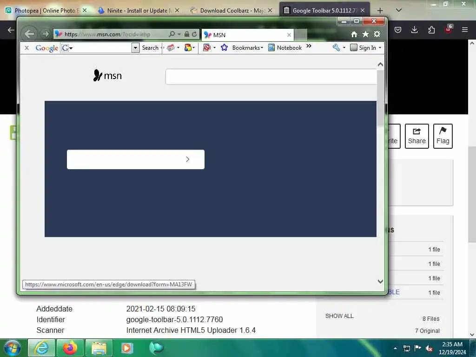
Task: Click the IE page scroll down arrow
Action: coord(380,281)
